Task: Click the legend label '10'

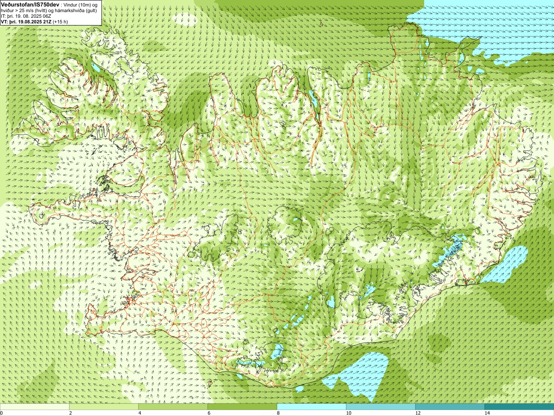Action: coord(348,413)
